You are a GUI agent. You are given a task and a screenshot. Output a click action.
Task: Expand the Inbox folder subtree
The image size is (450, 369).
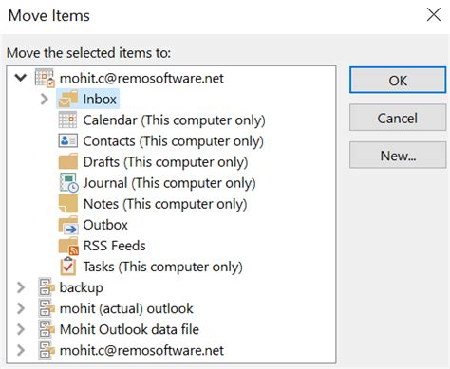45,99
